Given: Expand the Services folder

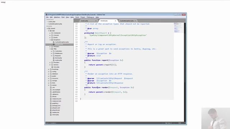Looking at the screenshot, I should click(50, 65).
